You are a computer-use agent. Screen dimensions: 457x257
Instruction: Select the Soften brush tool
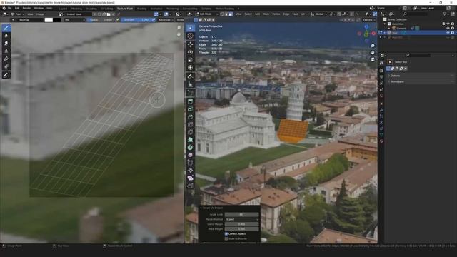tap(6, 36)
